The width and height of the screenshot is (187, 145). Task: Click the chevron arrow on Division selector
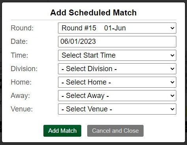coord(172,69)
